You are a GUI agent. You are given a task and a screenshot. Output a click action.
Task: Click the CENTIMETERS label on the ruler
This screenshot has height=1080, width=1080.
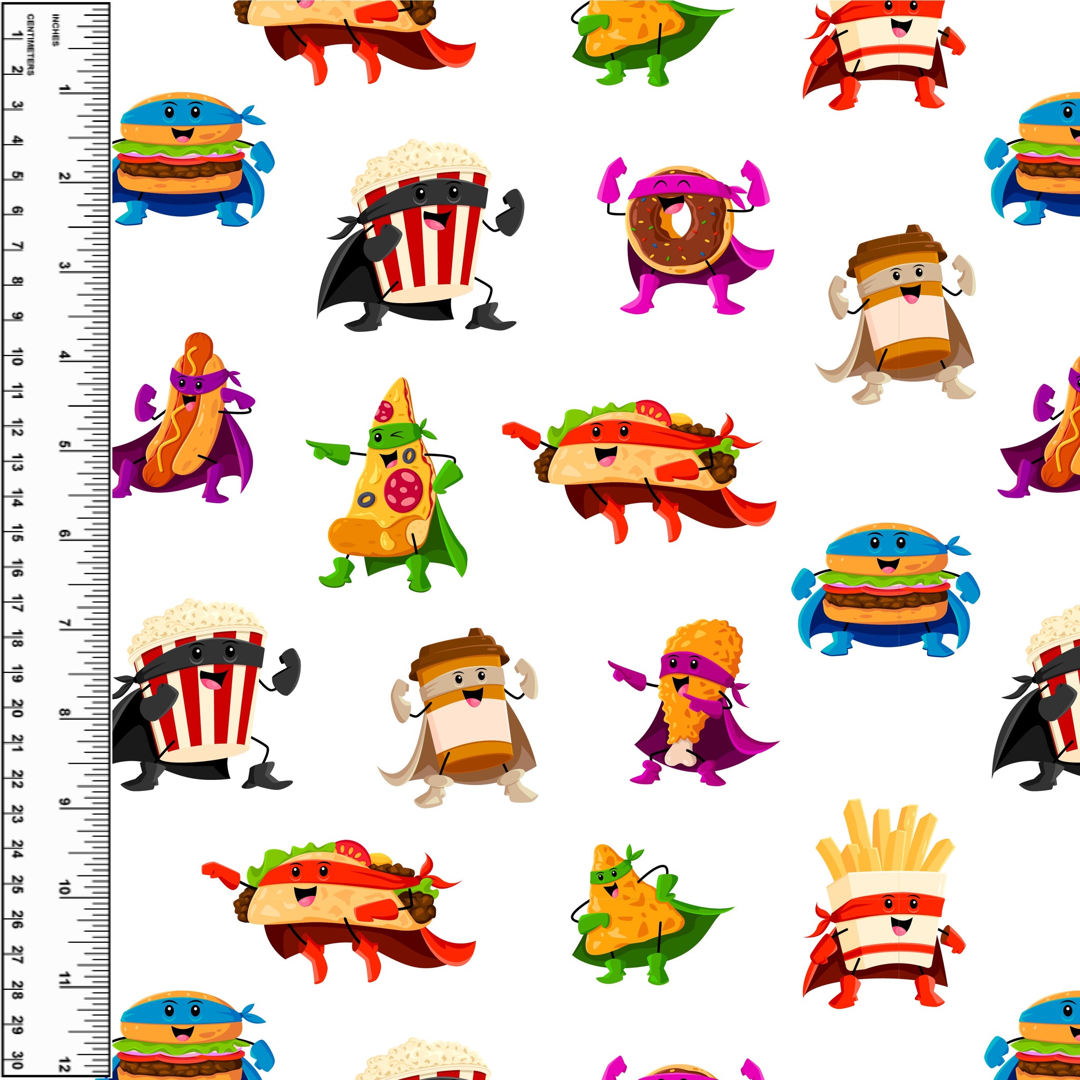(x=31, y=46)
